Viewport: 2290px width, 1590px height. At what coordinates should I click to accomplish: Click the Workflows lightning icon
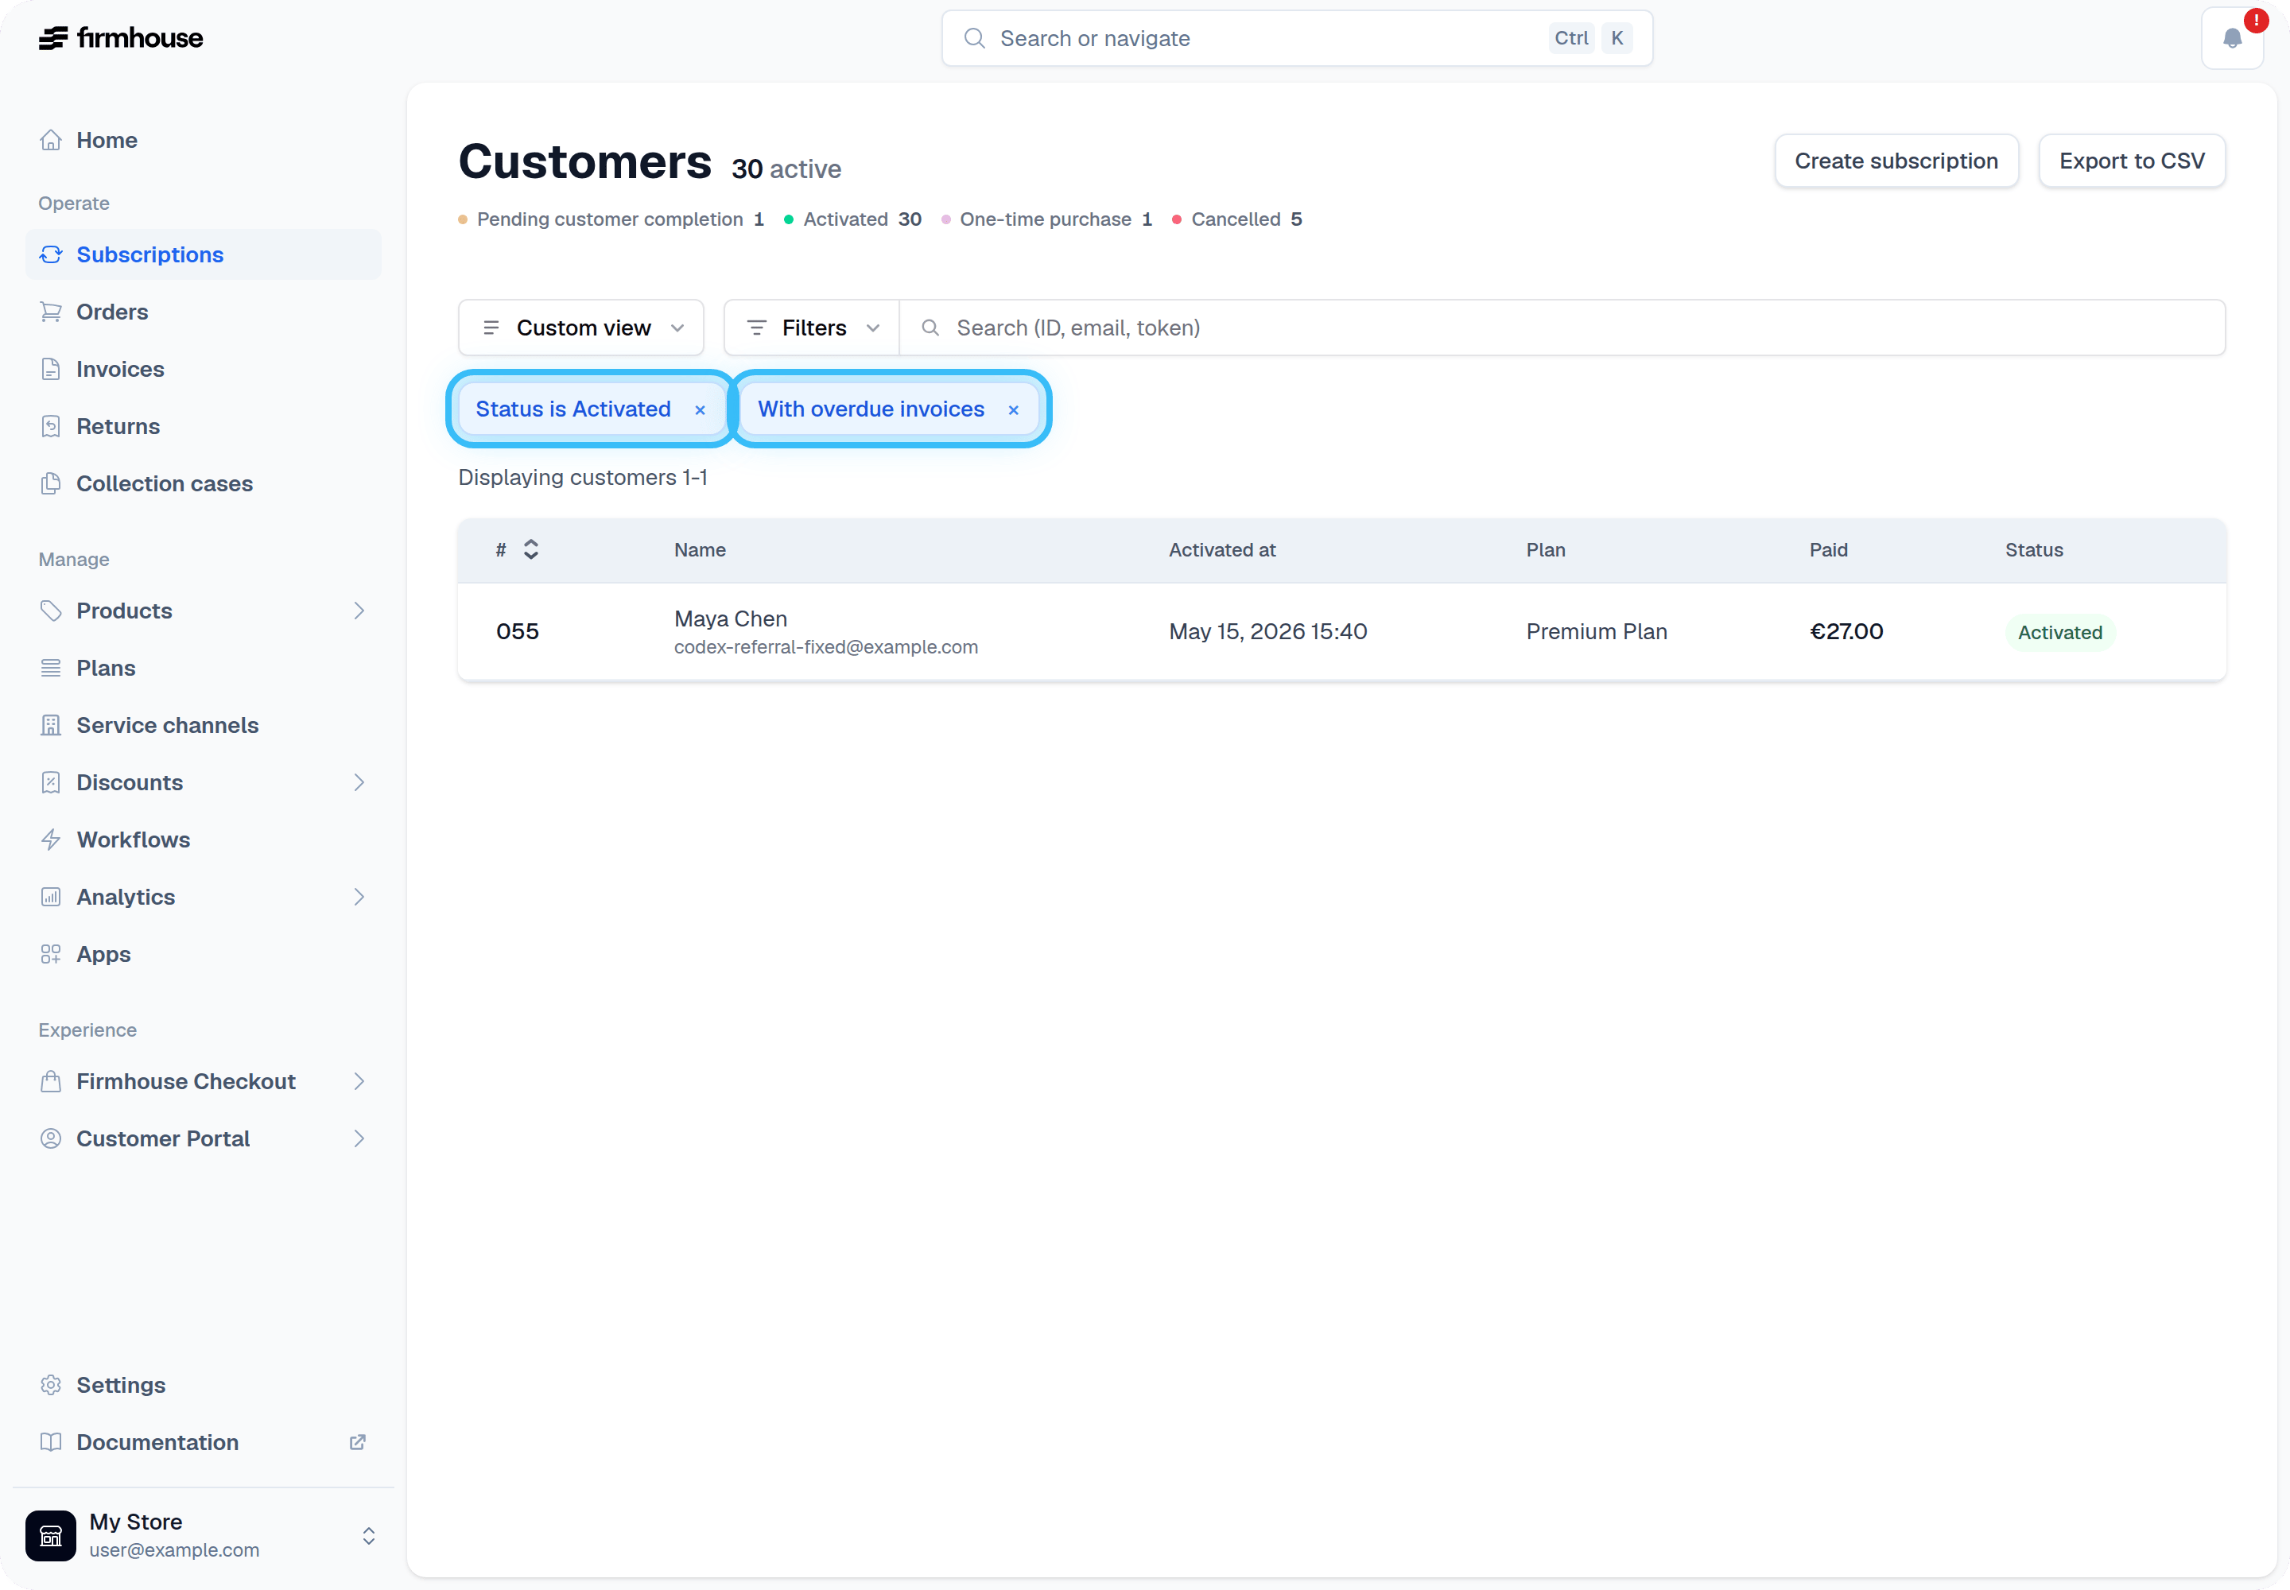pos(51,840)
